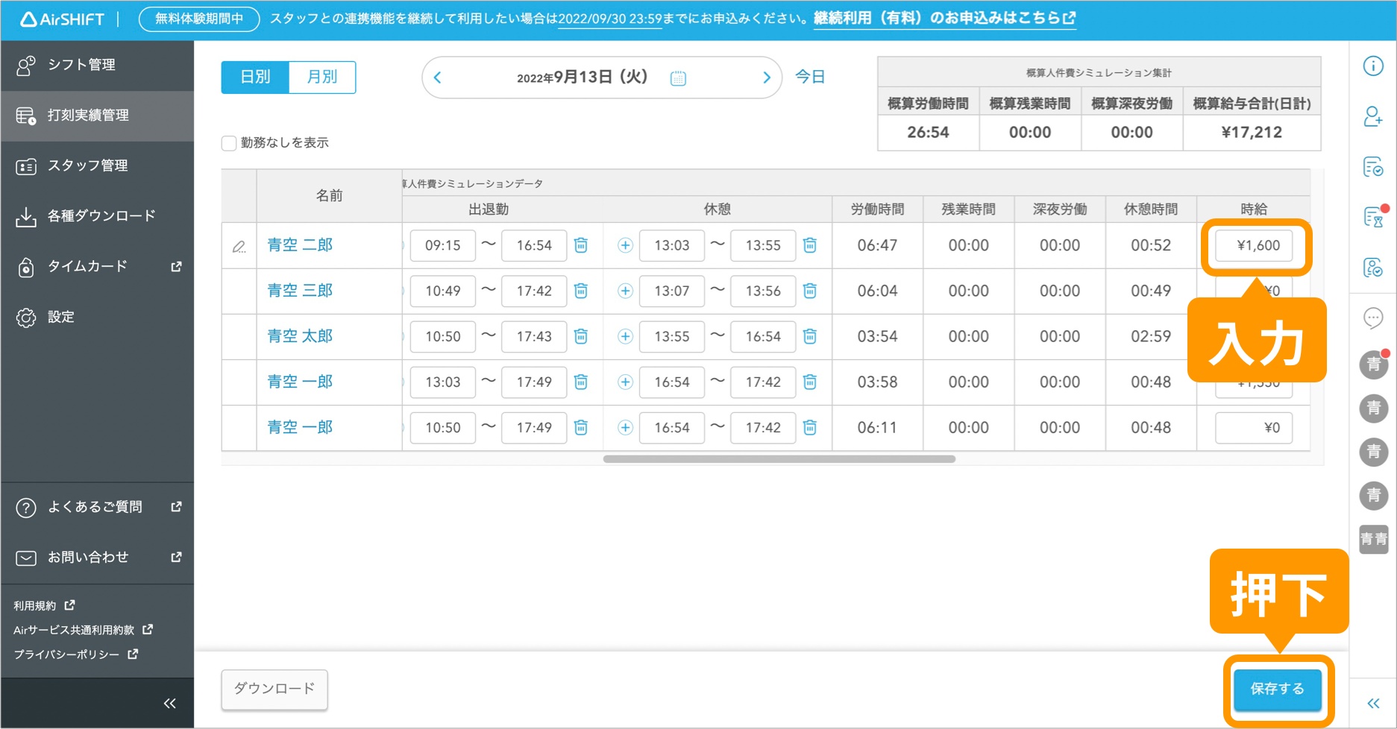The height and width of the screenshot is (729, 1397).
Task: Click the タイムカード external-link icon in the sidebar
Action: [175, 266]
